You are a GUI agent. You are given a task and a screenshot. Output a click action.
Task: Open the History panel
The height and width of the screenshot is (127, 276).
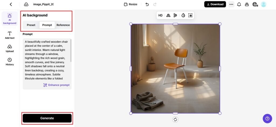pyautogui.click(x=9, y=62)
